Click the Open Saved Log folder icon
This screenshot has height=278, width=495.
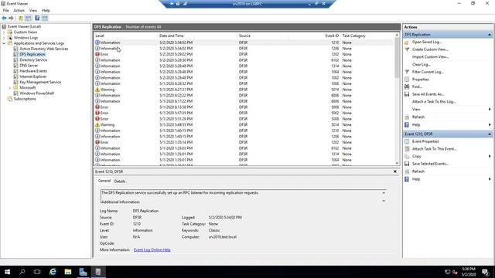407,42
